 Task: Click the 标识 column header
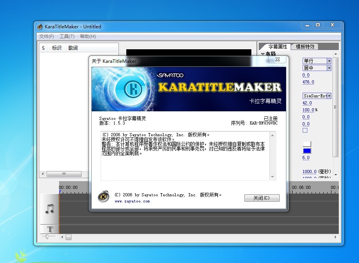click(x=57, y=48)
